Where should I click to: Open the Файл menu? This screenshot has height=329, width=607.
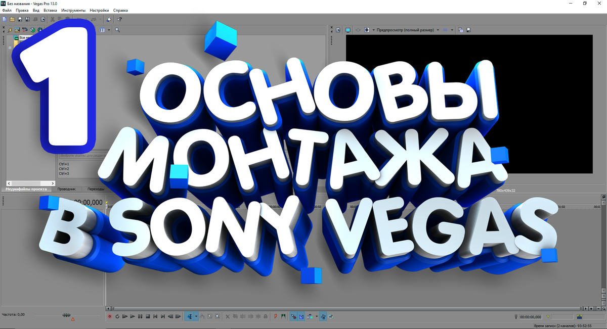click(x=7, y=10)
